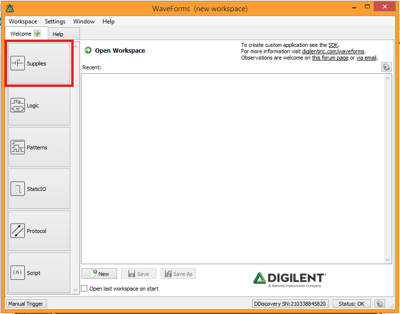Click the instrument list scroll-down arrow
The image size is (400, 314).
pos(76,290)
